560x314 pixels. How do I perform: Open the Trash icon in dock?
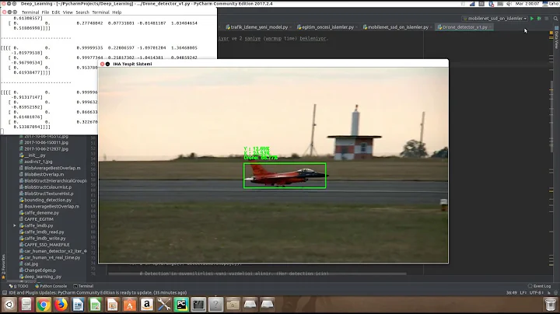tap(551, 305)
